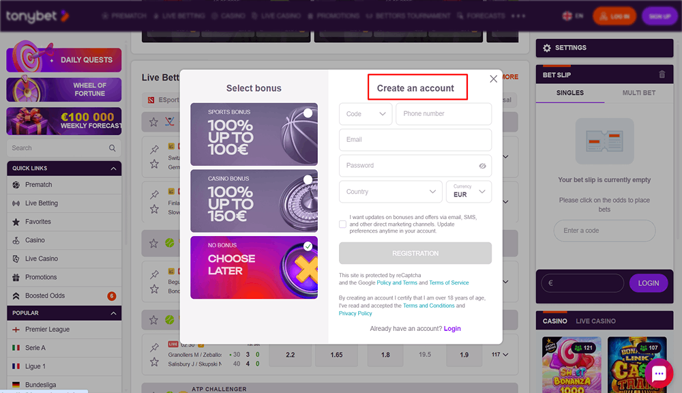Click the signal icon beside Live Betting
This screenshot has height=393, width=682.
[x=16, y=203]
